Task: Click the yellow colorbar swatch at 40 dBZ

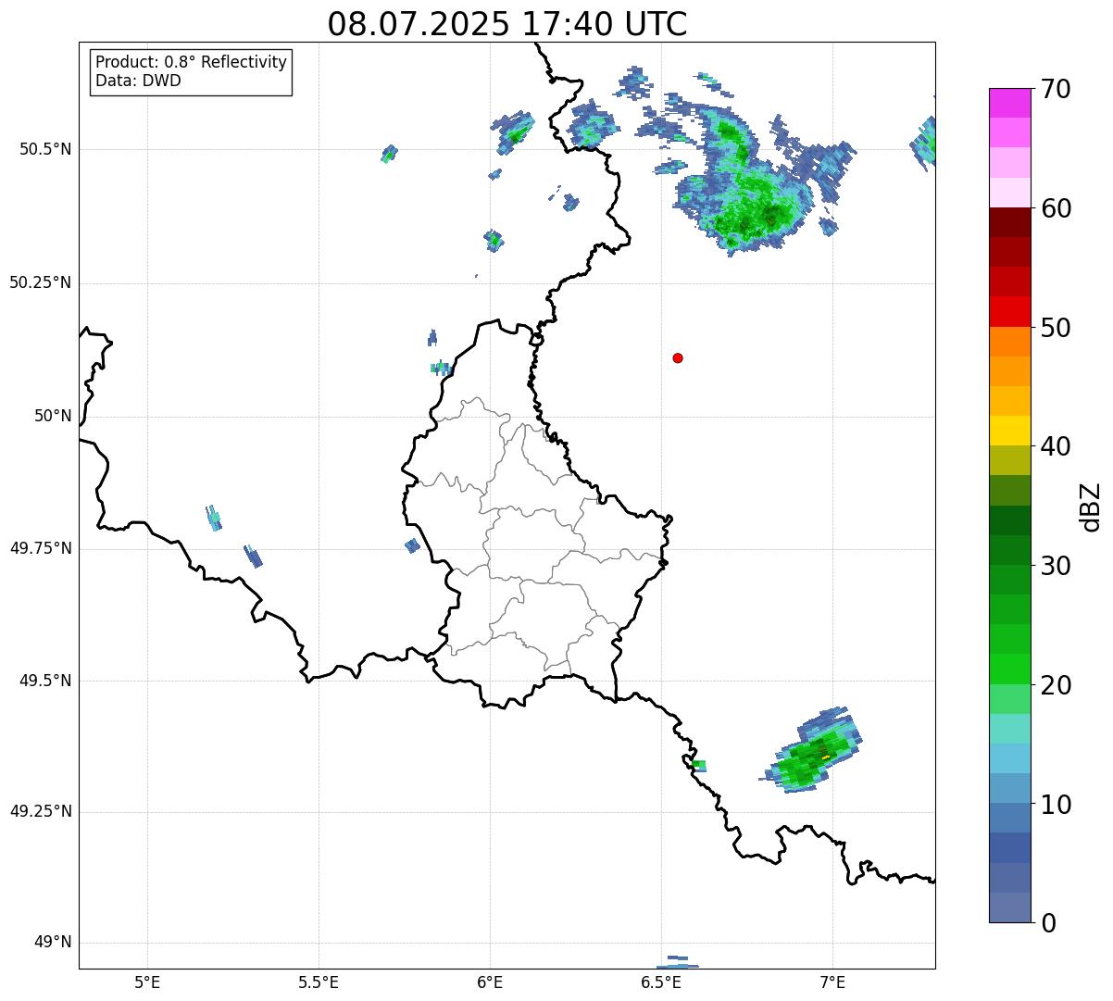Action: [x=1010, y=431]
